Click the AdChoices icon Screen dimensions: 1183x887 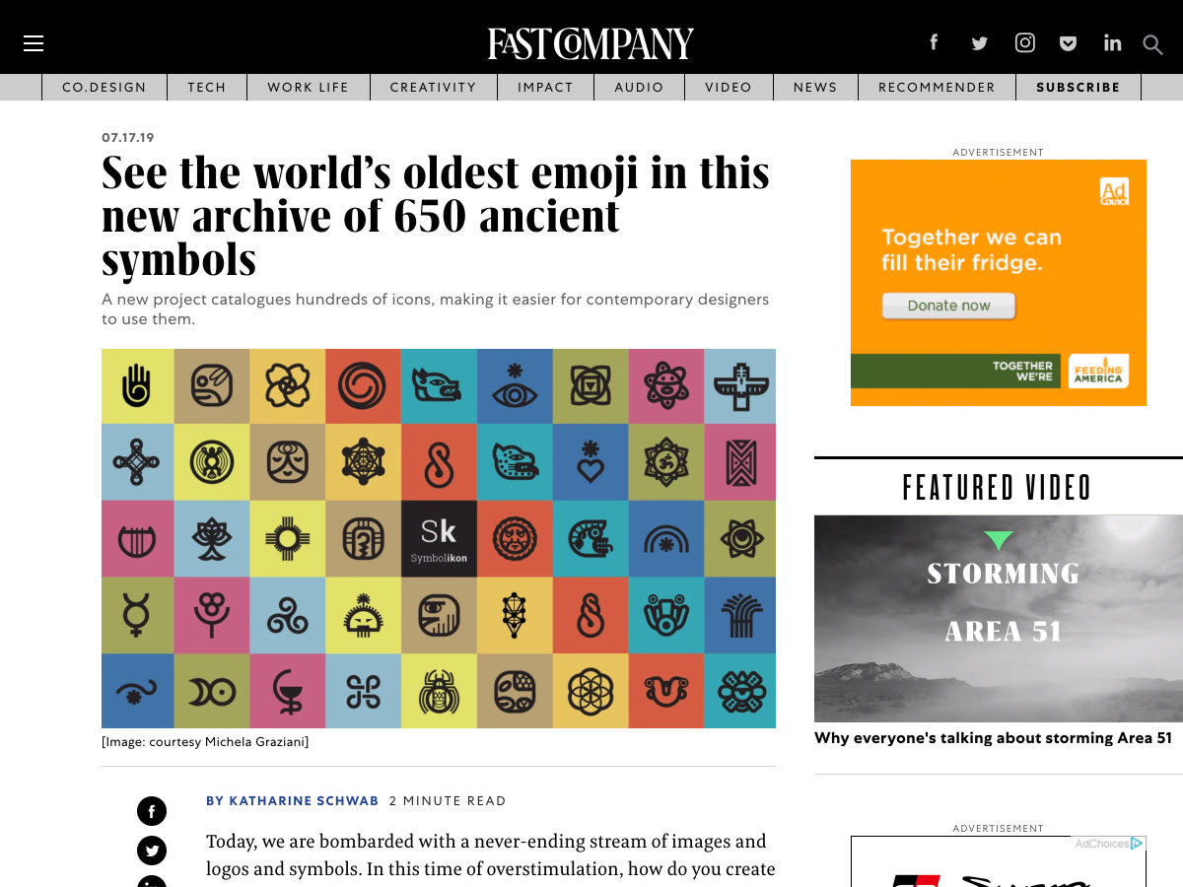click(1137, 844)
